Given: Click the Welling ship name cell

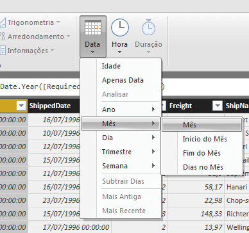Looking at the screenshot, I should [237, 227].
